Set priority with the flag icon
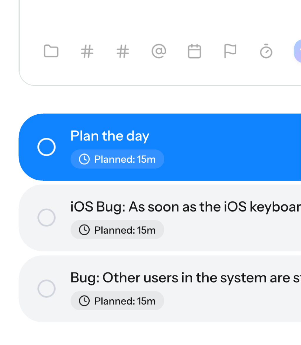This screenshot has height=345, width=301. tap(230, 52)
